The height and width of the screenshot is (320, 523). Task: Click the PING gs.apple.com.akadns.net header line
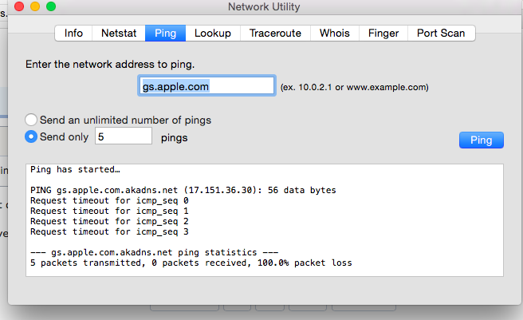183,190
